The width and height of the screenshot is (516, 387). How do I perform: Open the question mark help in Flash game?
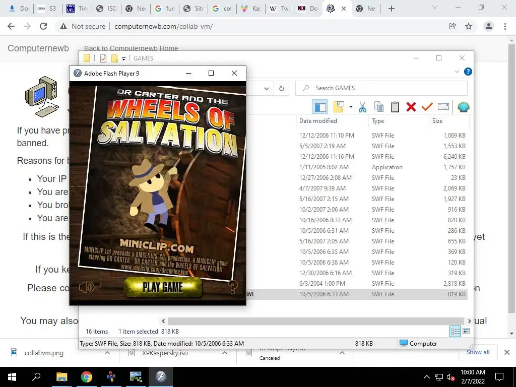click(x=233, y=287)
